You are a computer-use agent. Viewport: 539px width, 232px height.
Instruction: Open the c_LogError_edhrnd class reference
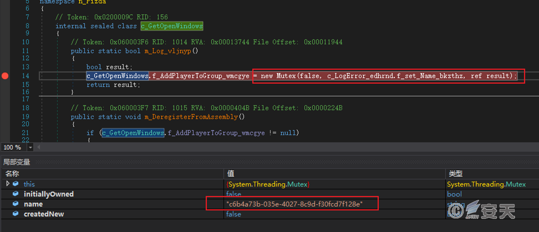pyautogui.click(x=359, y=76)
